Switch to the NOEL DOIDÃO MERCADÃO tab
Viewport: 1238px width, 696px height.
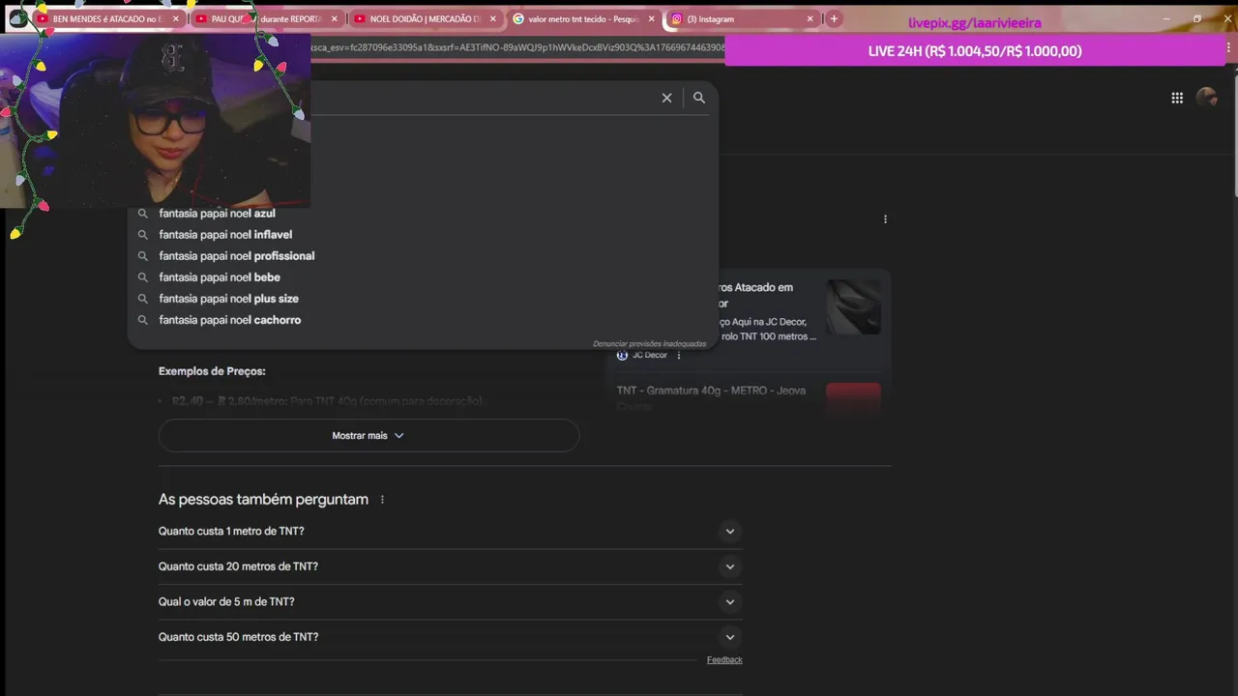[x=424, y=18]
